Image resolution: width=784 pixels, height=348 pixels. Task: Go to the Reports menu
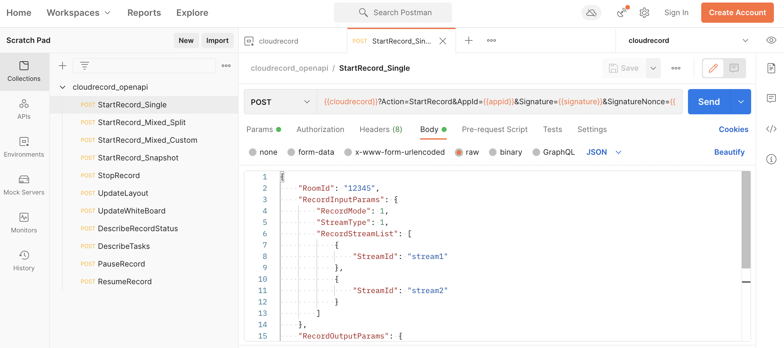click(144, 13)
